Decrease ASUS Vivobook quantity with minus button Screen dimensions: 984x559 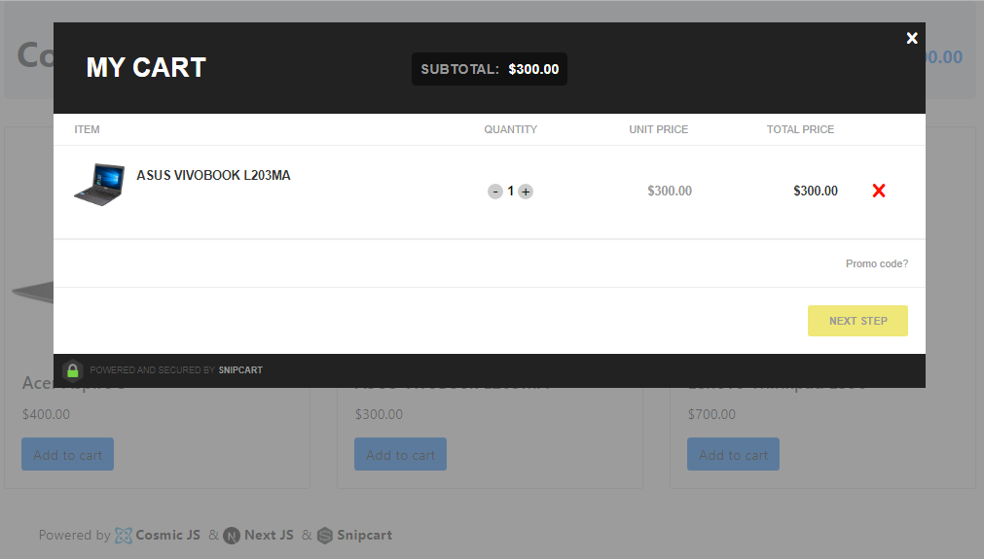(495, 192)
